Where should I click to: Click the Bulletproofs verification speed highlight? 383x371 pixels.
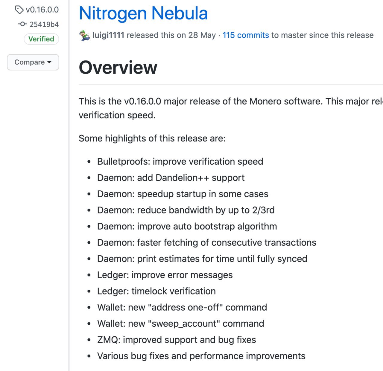pos(180,161)
